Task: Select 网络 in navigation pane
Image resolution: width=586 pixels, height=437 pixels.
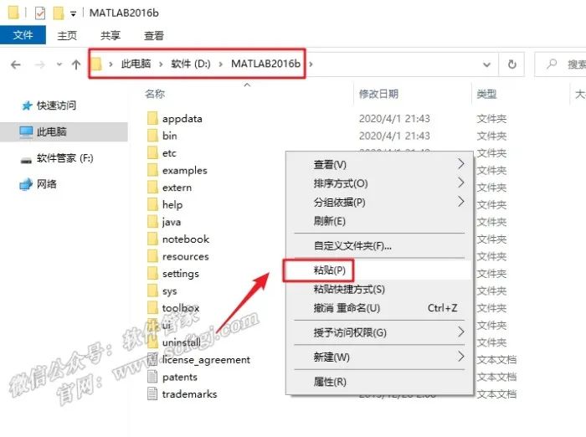Action: tap(47, 184)
